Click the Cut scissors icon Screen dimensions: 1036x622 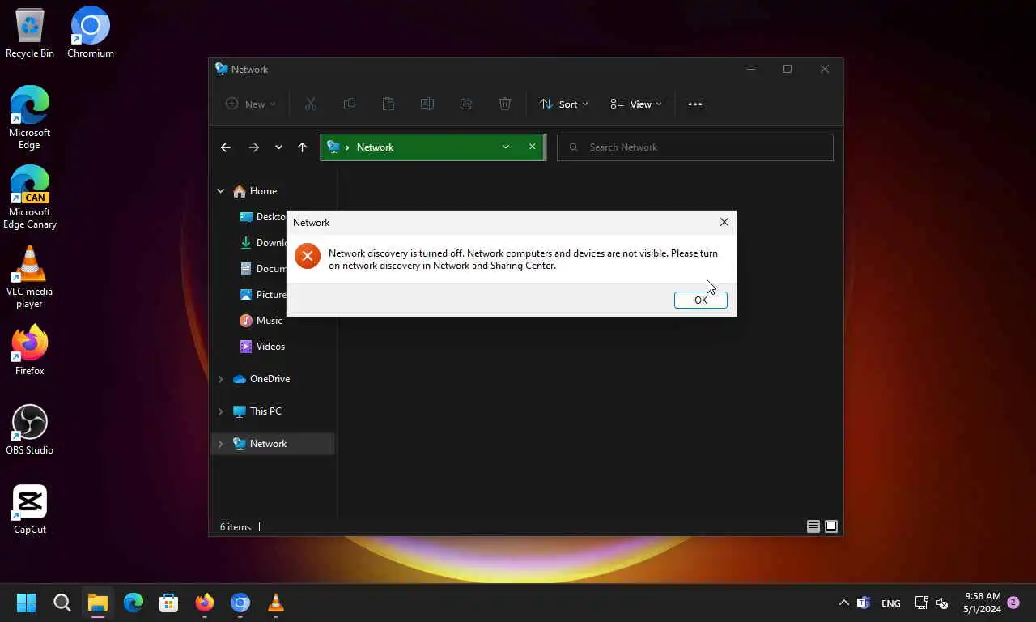pos(310,104)
